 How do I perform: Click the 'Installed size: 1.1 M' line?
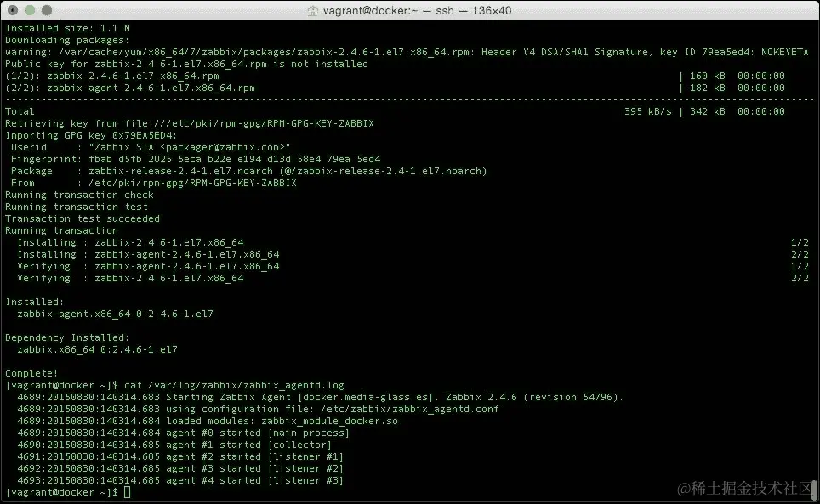[67, 28]
